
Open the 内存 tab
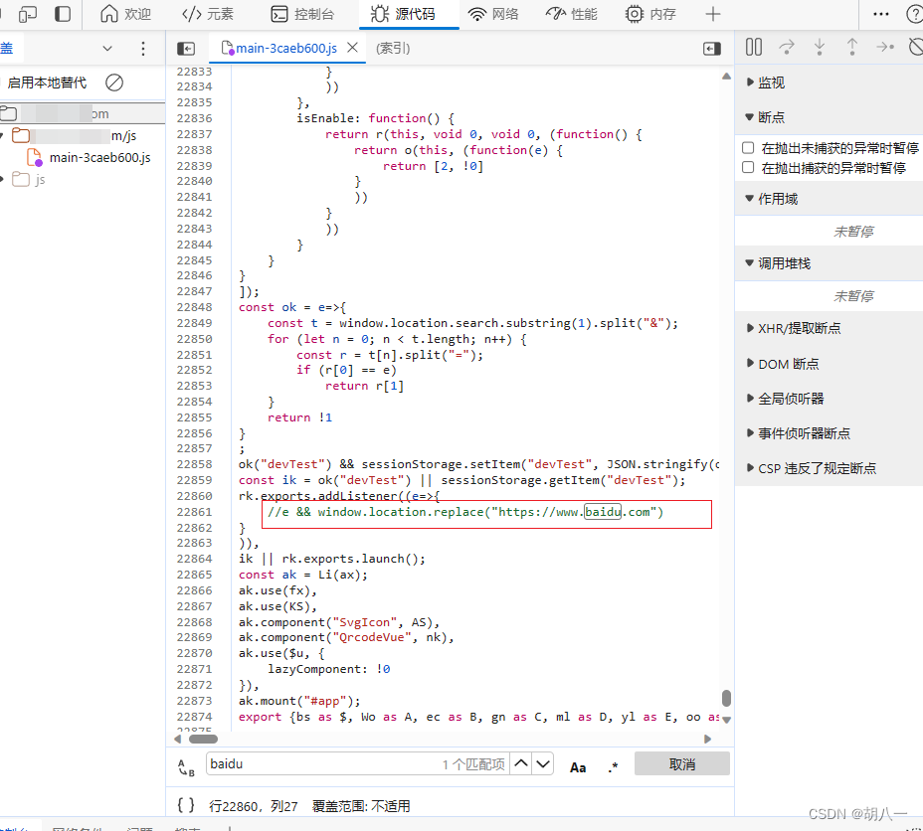pyautogui.click(x=650, y=14)
